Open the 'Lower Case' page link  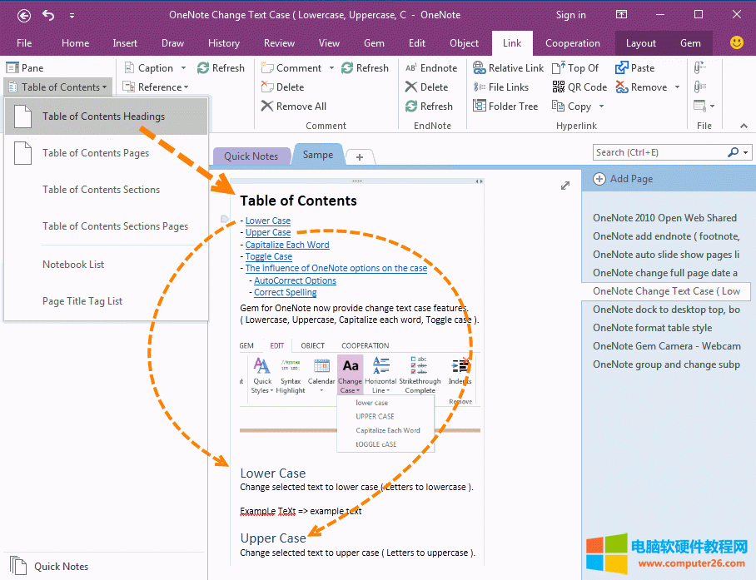pyautogui.click(x=267, y=221)
